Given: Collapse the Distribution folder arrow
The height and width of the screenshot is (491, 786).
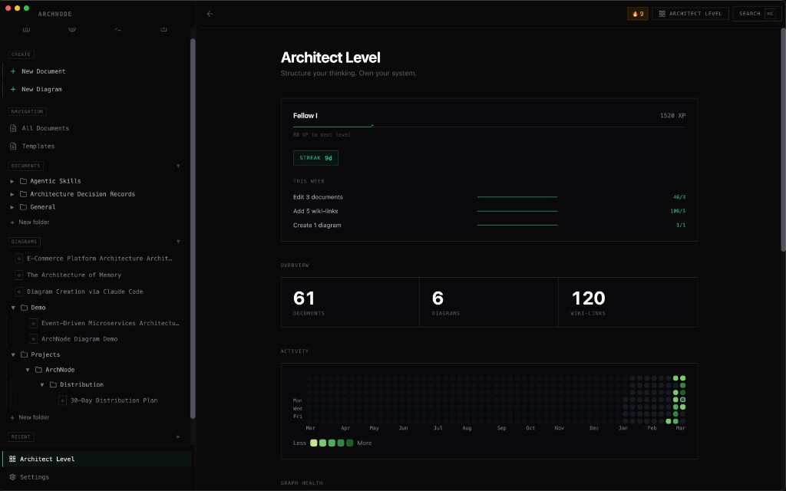Looking at the screenshot, I should click(x=42, y=385).
